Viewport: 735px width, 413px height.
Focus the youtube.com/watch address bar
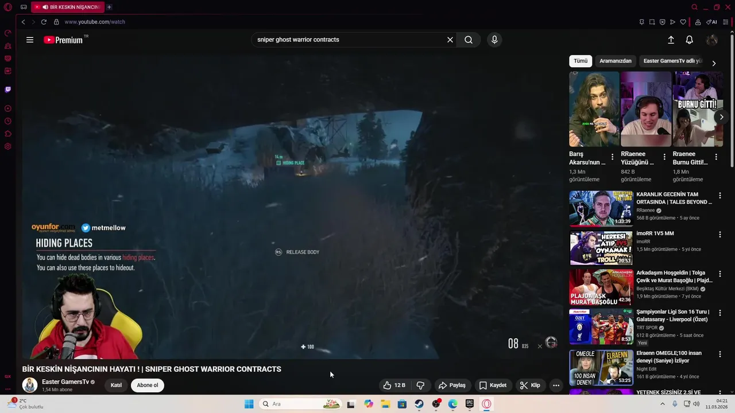pyautogui.click(x=95, y=22)
